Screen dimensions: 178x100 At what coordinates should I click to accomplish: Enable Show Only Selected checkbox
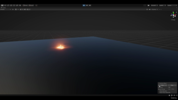[x=159, y=92]
